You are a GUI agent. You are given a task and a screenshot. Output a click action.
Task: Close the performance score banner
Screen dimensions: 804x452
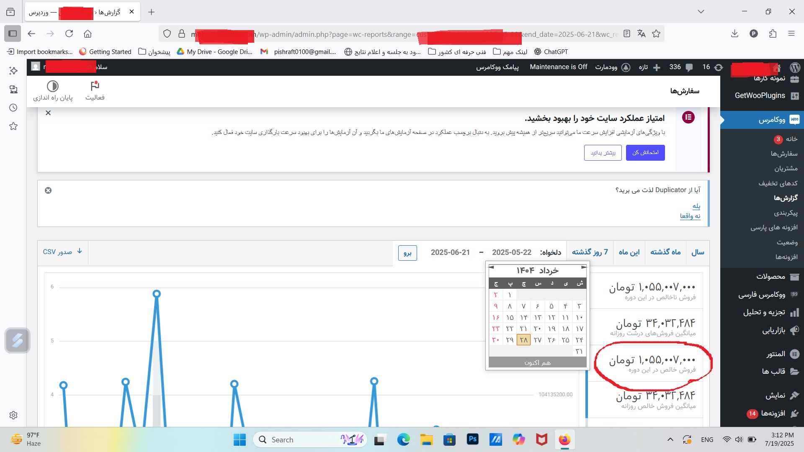[x=48, y=113]
